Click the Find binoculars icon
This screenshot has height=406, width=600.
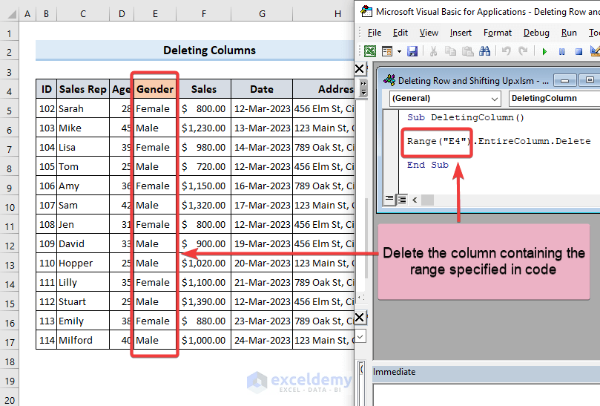click(x=484, y=51)
